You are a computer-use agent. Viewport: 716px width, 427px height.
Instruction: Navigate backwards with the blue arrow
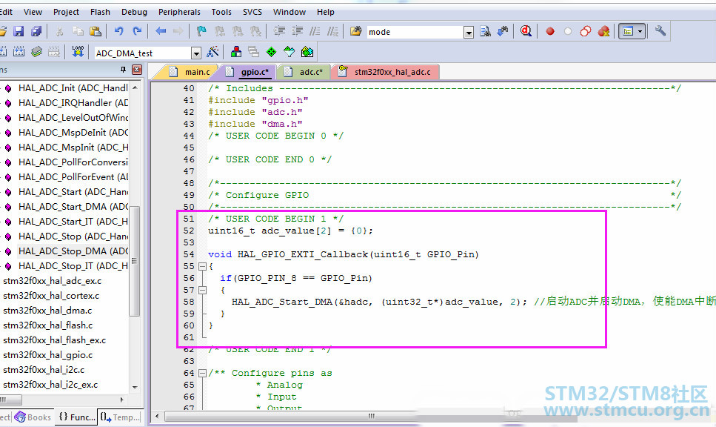coord(160,31)
